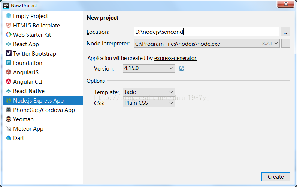Click the WebStorm icon in title bar
The height and width of the screenshot is (187, 297).
tap(6, 6)
